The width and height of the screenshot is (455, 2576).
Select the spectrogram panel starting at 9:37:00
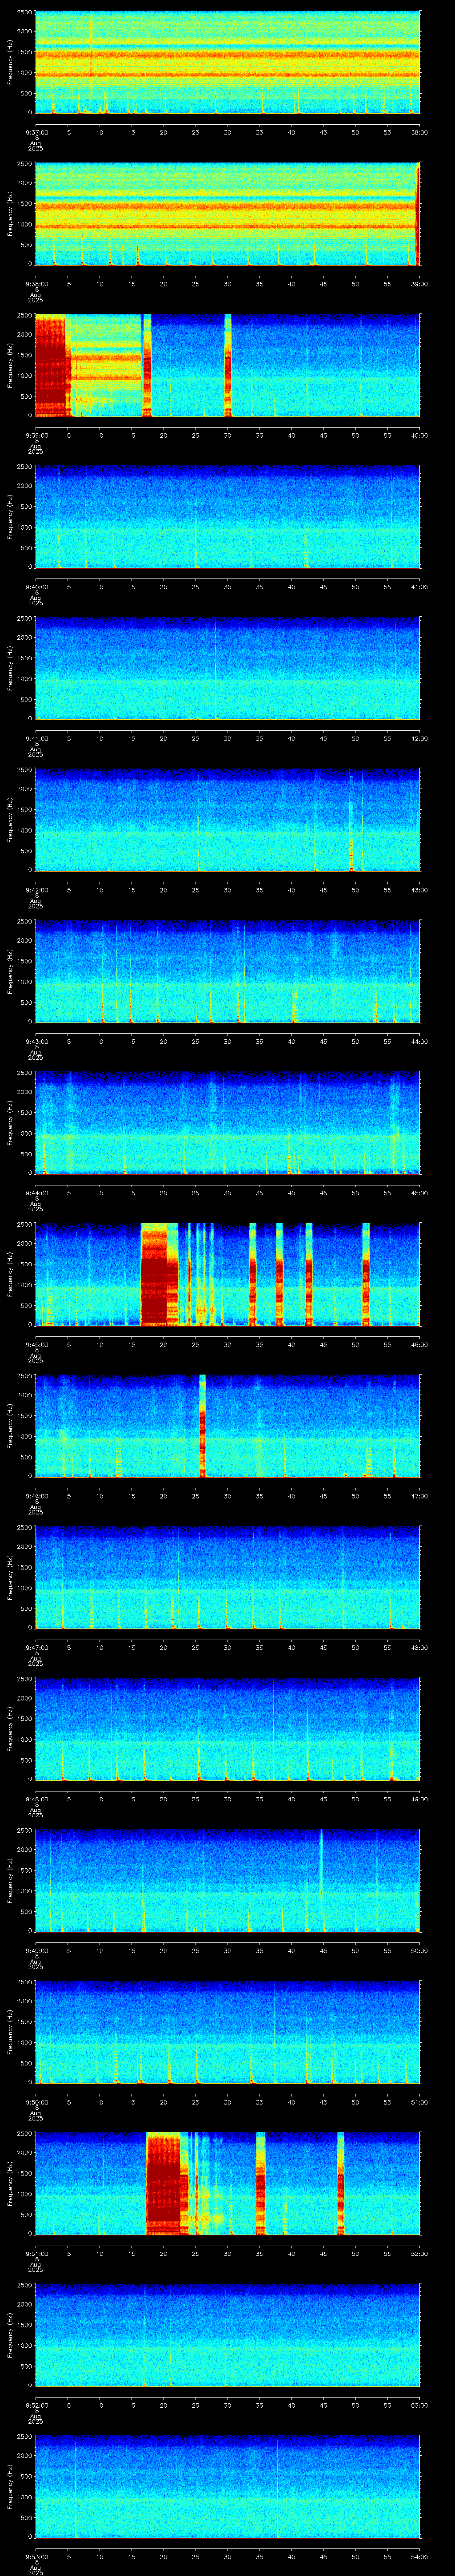point(227,62)
